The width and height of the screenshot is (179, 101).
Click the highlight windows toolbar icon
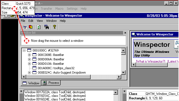click(x=31, y=27)
